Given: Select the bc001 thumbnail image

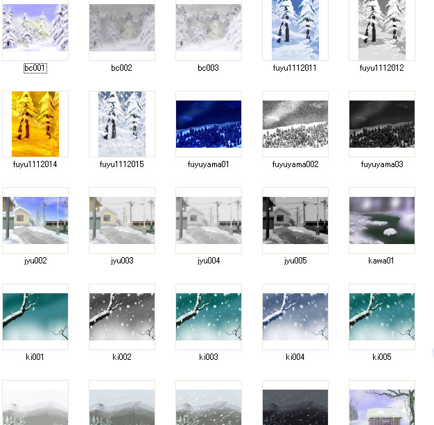Looking at the screenshot, I should pyautogui.click(x=35, y=28).
